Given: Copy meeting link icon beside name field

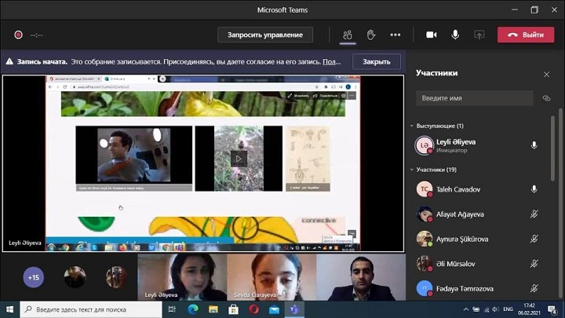Looking at the screenshot, I should [x=547, y=98].
